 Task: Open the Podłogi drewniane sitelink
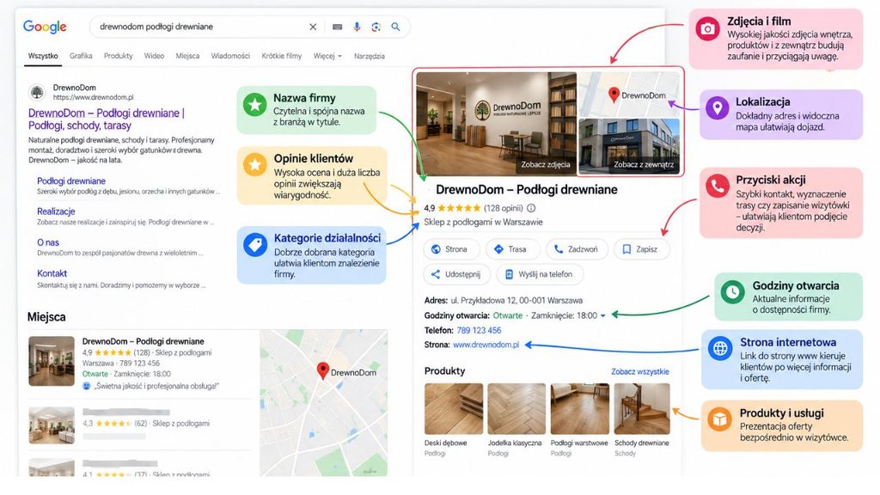(x=71, y=181)
